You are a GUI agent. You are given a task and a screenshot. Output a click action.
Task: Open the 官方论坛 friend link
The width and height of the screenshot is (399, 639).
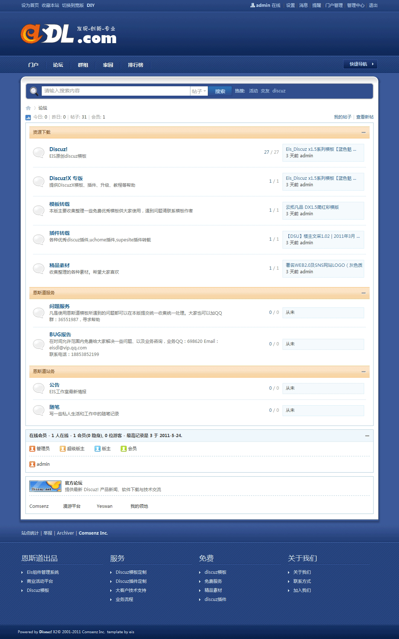(74, 483)
